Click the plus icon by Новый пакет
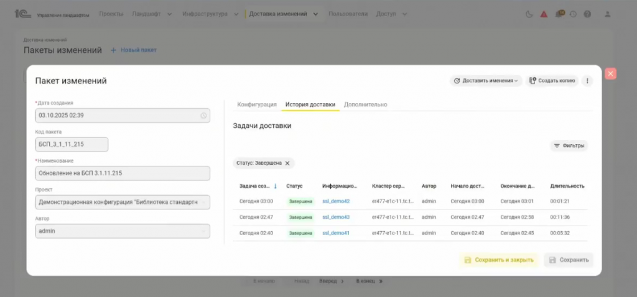637x297 pixels. tap(113, 50)
